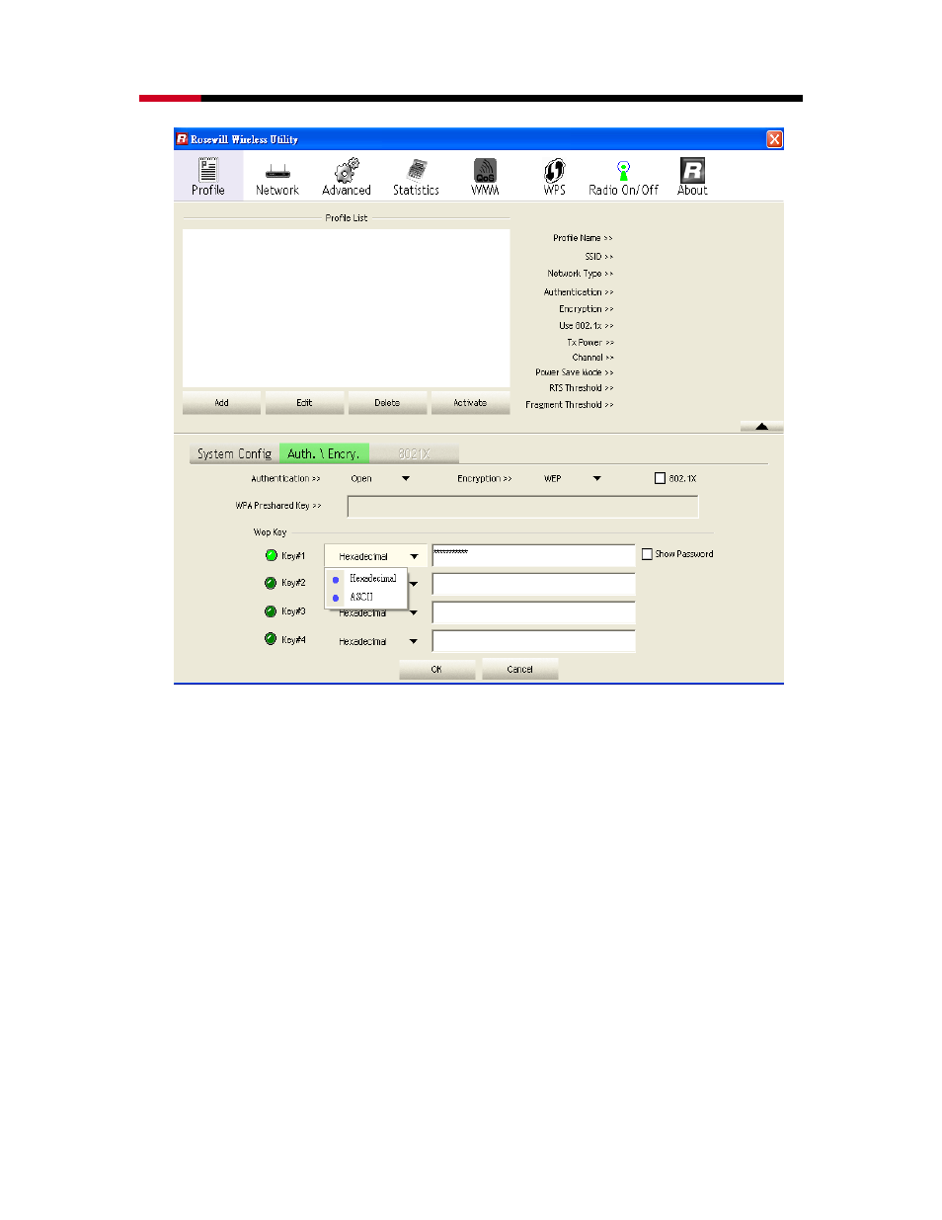Screen dimensions: 942x1220
Task: Collapse the panel with the up arrow
Action: 761,426
